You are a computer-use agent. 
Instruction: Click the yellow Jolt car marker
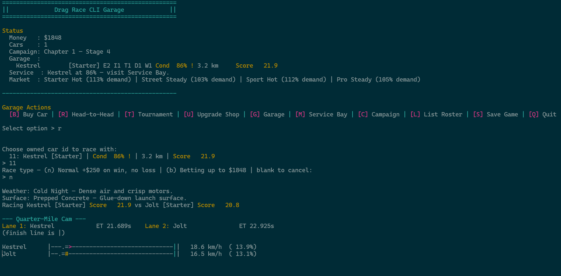(67, 254)
